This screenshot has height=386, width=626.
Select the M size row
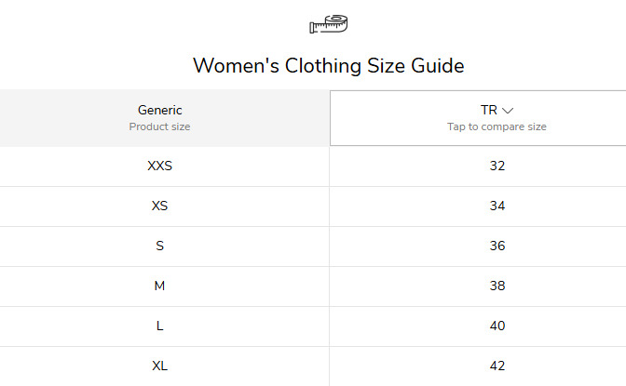click(313, 286)
